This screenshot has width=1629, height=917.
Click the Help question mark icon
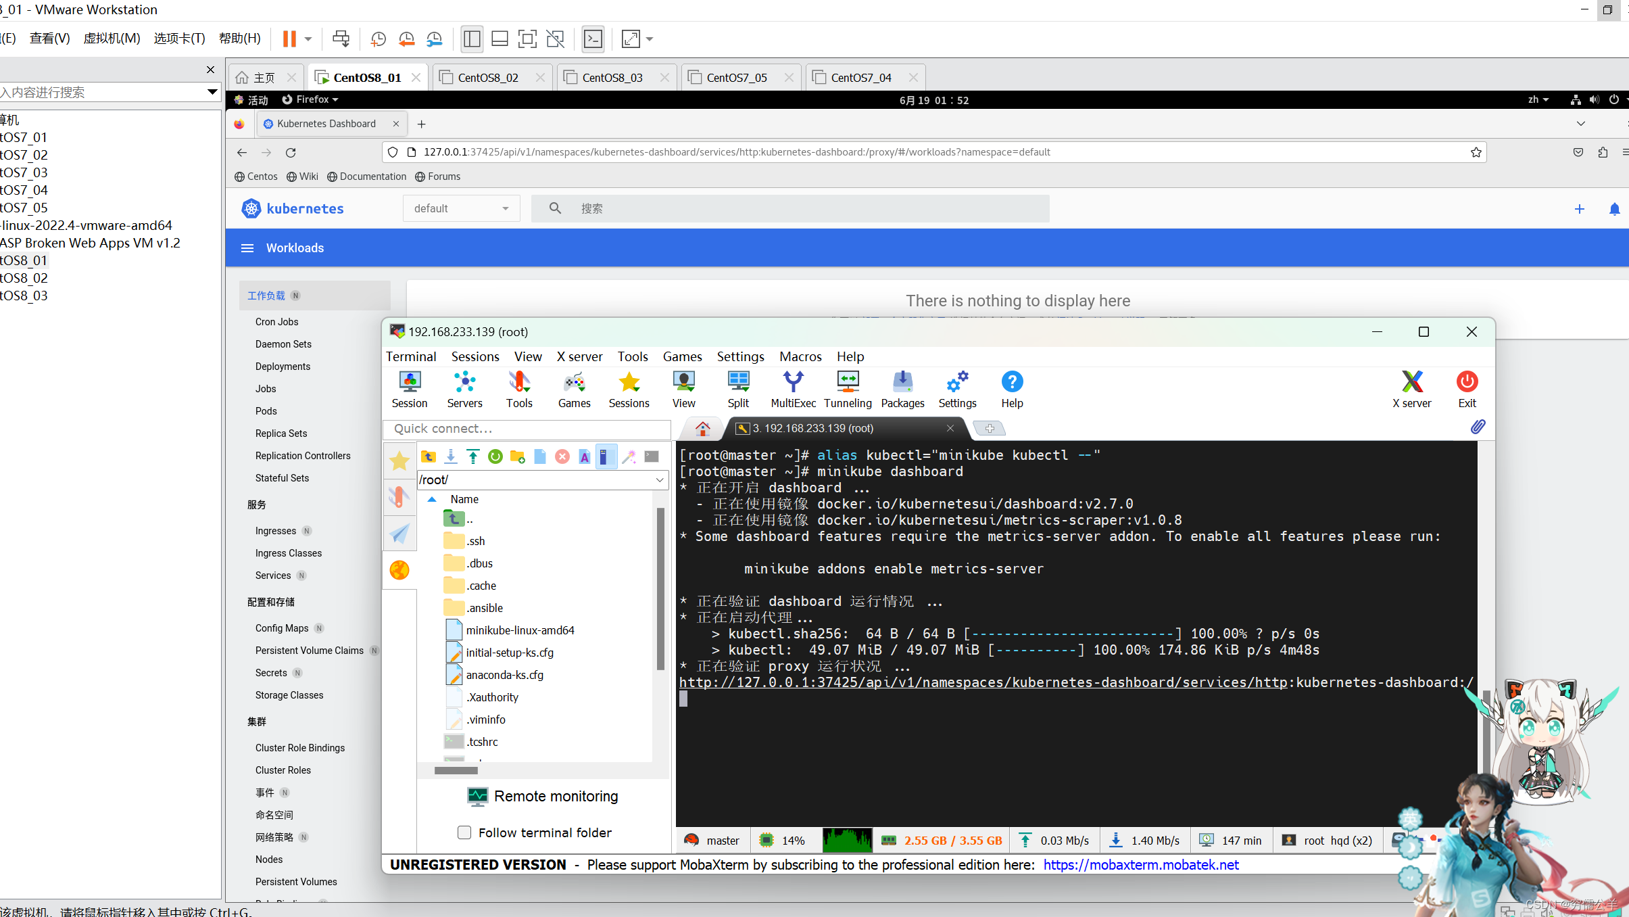(x=1012, y=390)
